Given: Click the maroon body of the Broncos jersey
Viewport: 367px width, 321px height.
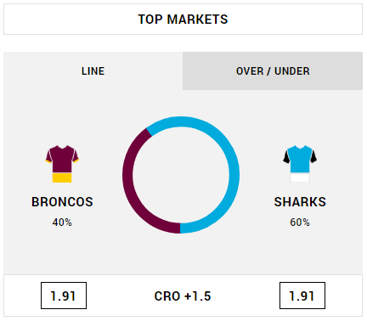Looking at the screenshot, I should 62,160.
